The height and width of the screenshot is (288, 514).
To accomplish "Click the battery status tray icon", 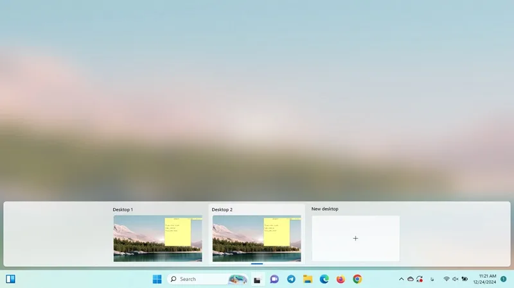I will tap(465, 279).
